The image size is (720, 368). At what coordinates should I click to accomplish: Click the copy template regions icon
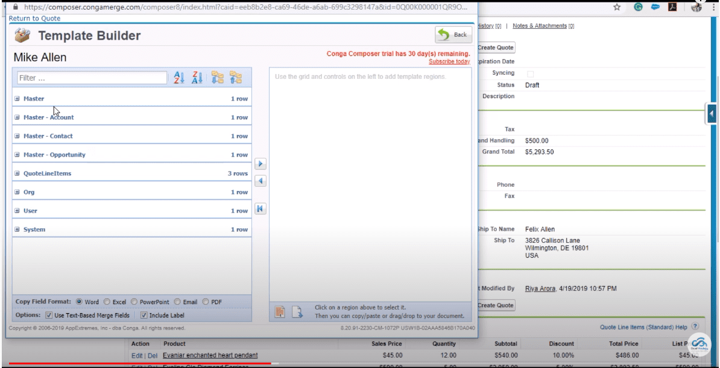280,312
